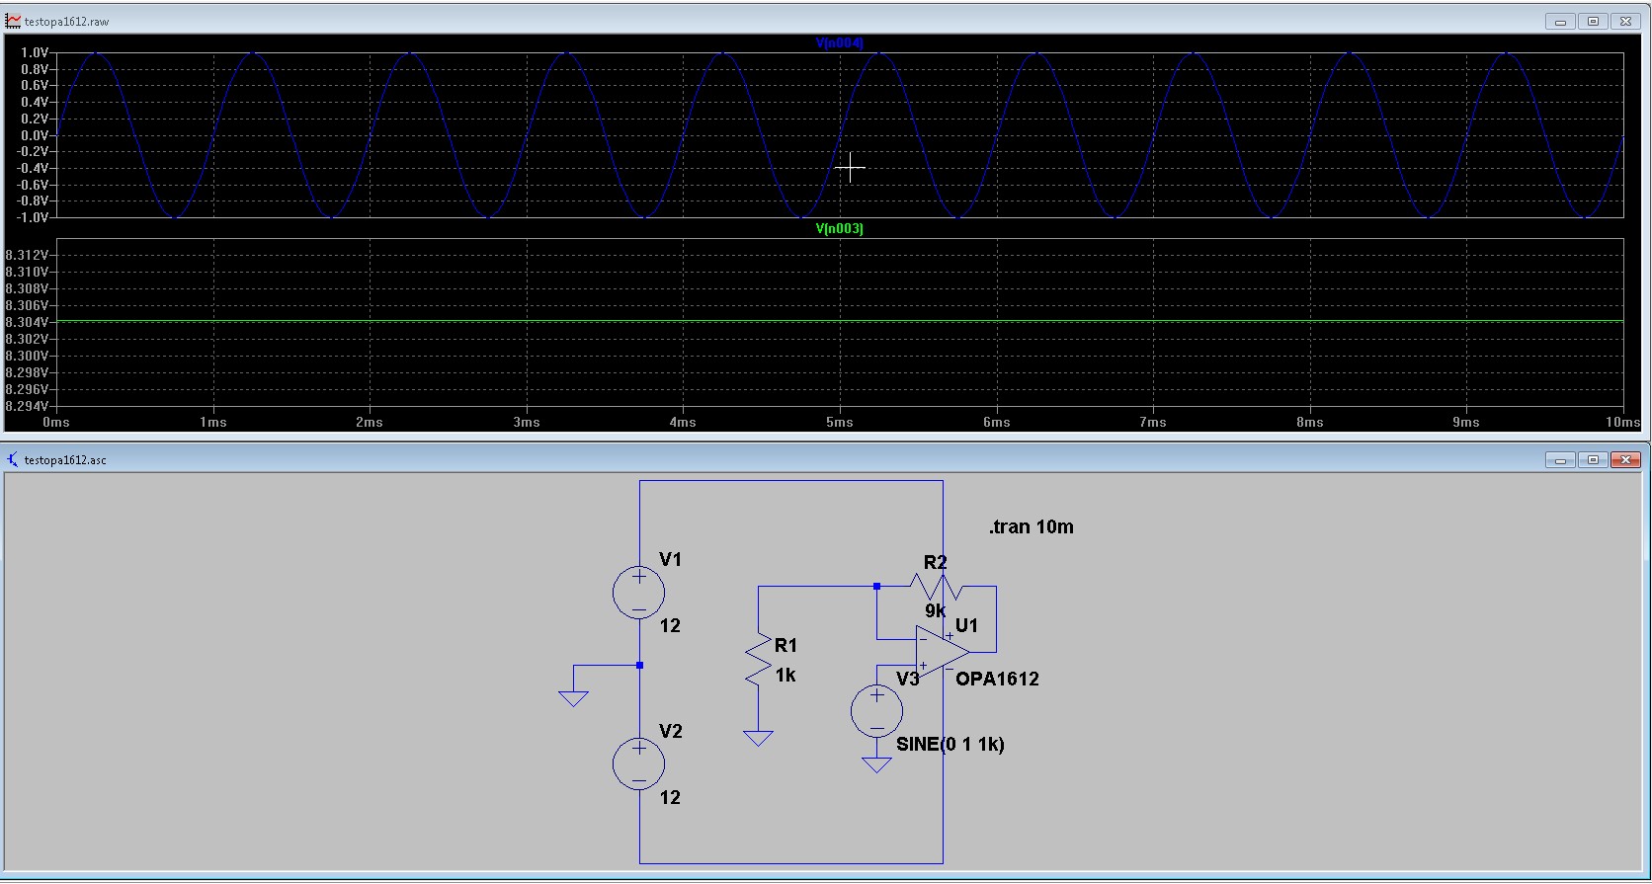1652x884 pixels.
Task: Click the testopa1612.asc window title
Action: (x=65, y=460)
